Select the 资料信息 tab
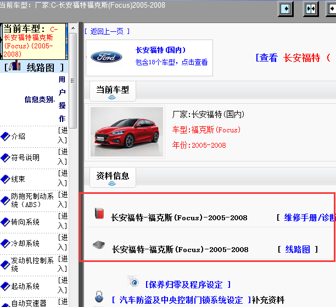Image resolution: width=336 pixels, height=307 pixels. (x=113, y=177)
